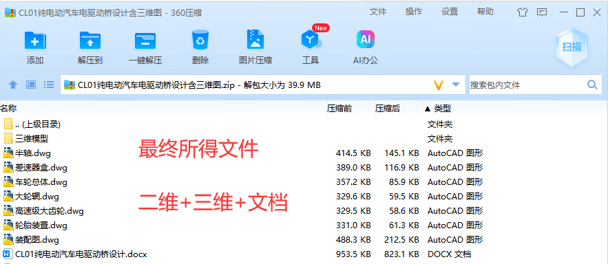608x264 pixels.
Task: Sort by the 压缩前 column header
Action: (339, 109)
